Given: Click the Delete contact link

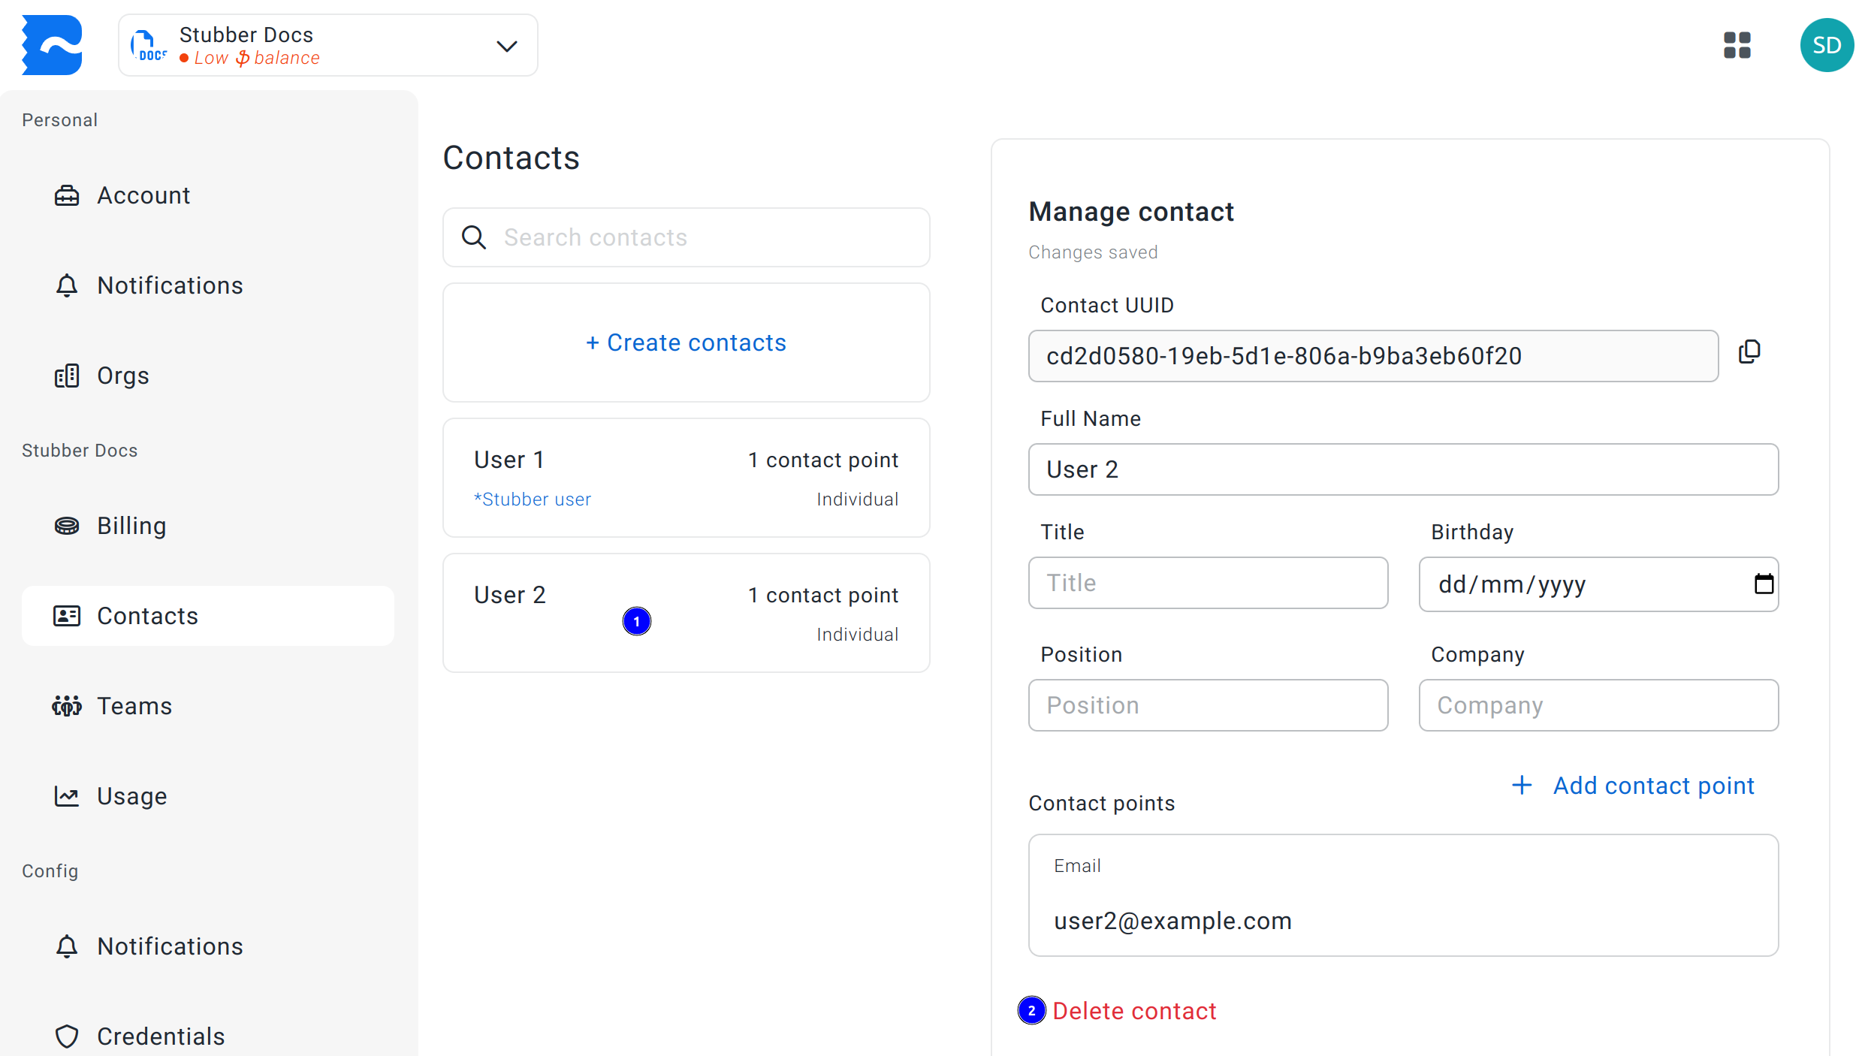Looking at the screenshot, I should (x=1136, y=1011).
